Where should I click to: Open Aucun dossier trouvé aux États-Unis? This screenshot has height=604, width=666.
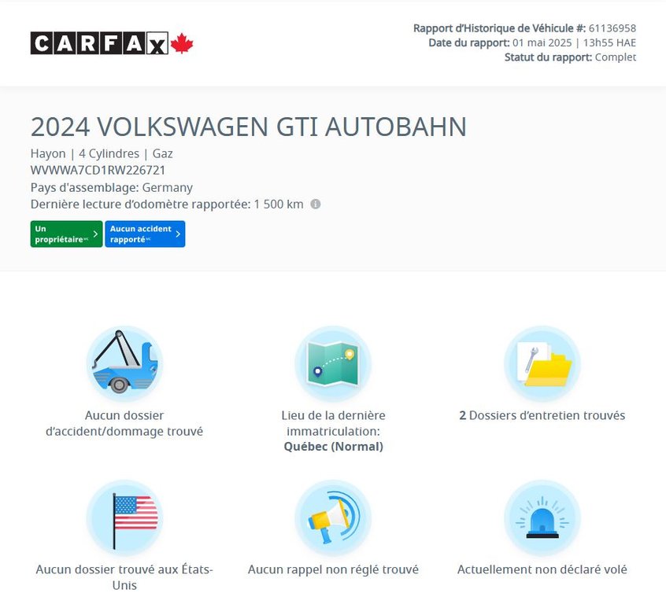click(x=124, y=577)
